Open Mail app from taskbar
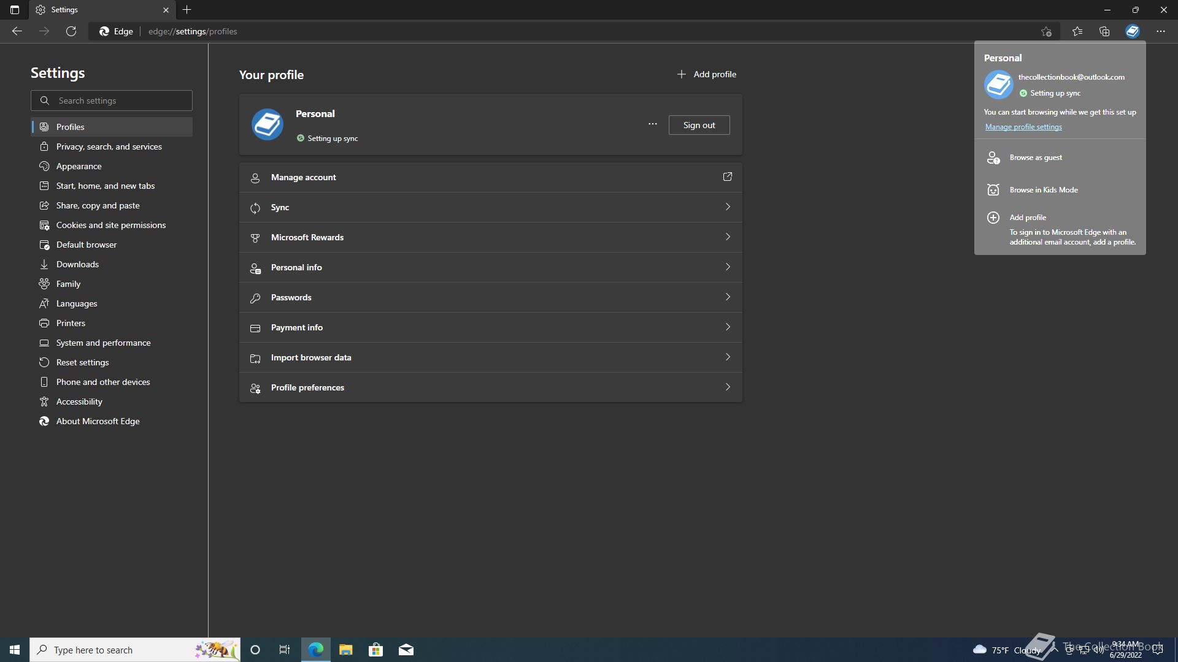The height and width of the screenshot is (662, 1178). point(406,650)
